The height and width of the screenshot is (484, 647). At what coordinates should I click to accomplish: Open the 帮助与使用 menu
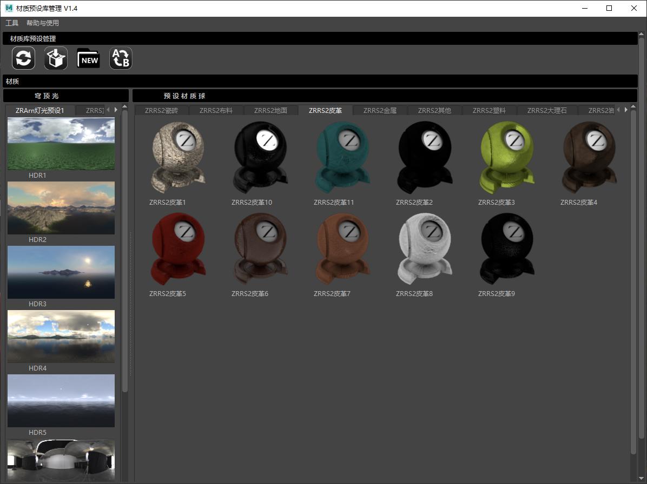pos(43,23)
